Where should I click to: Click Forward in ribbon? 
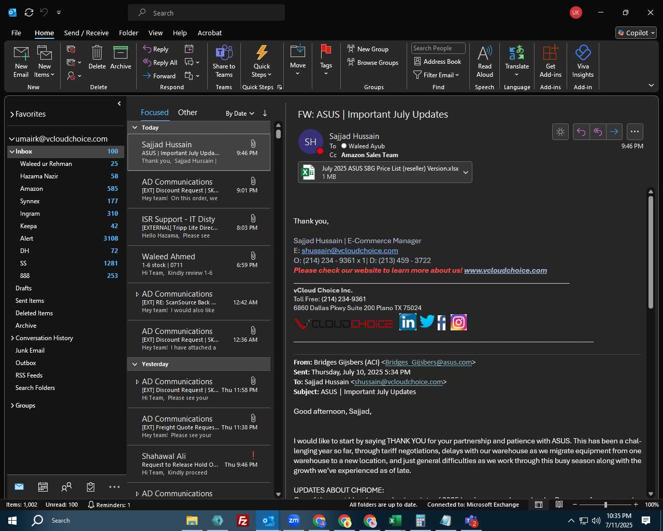(x=160, y=76)
